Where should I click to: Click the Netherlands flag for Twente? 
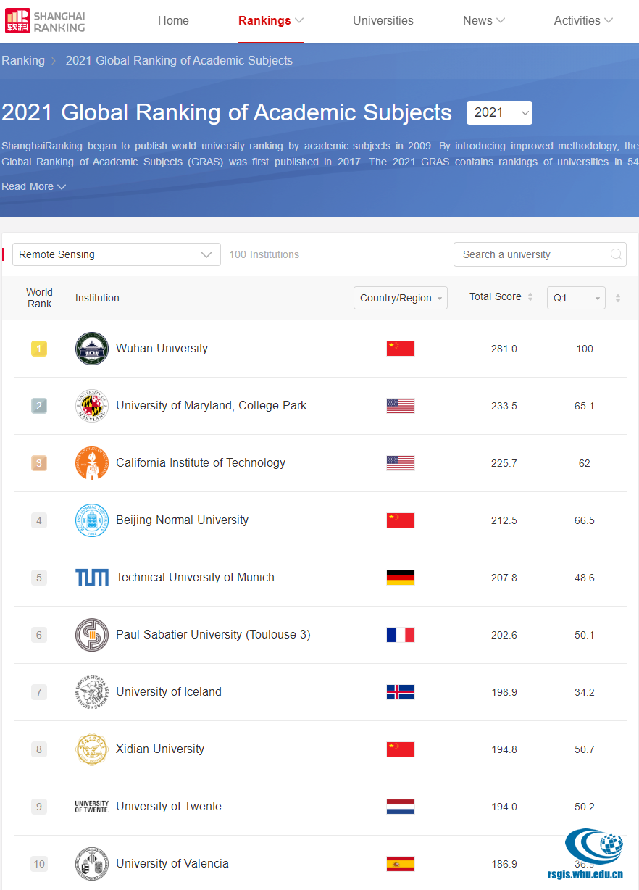(401, 807)
